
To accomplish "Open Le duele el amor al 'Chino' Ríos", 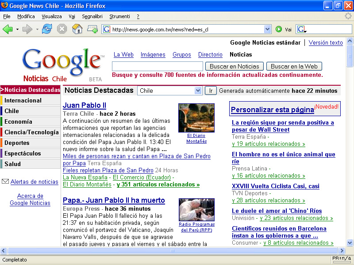I will 277,211.
